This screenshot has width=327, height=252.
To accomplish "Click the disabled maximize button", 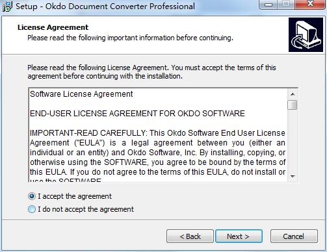I will (286, 5).
